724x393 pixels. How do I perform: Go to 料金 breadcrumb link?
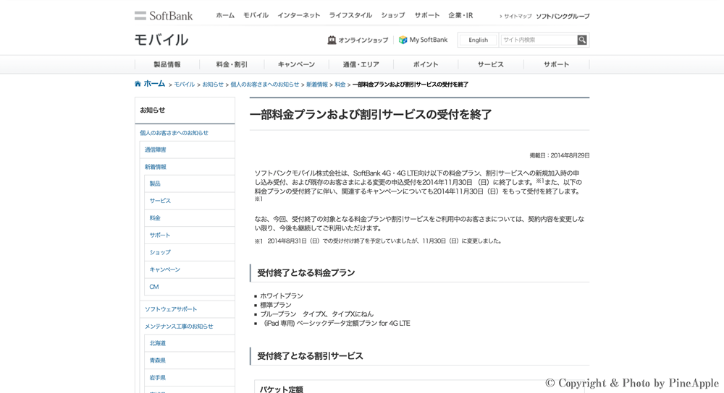click(x=340, y=85)
